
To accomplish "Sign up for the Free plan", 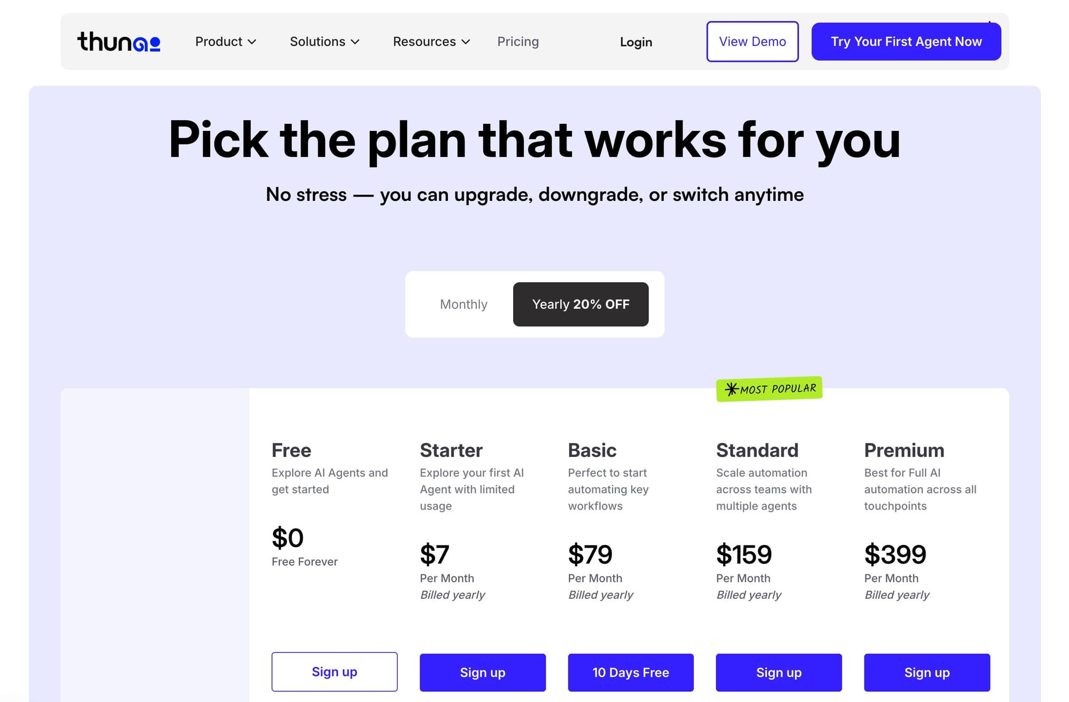I will click(334, 672).
